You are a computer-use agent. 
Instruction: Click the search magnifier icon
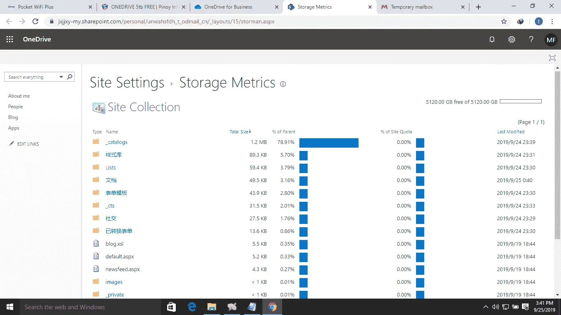click(x=70, y=77)
